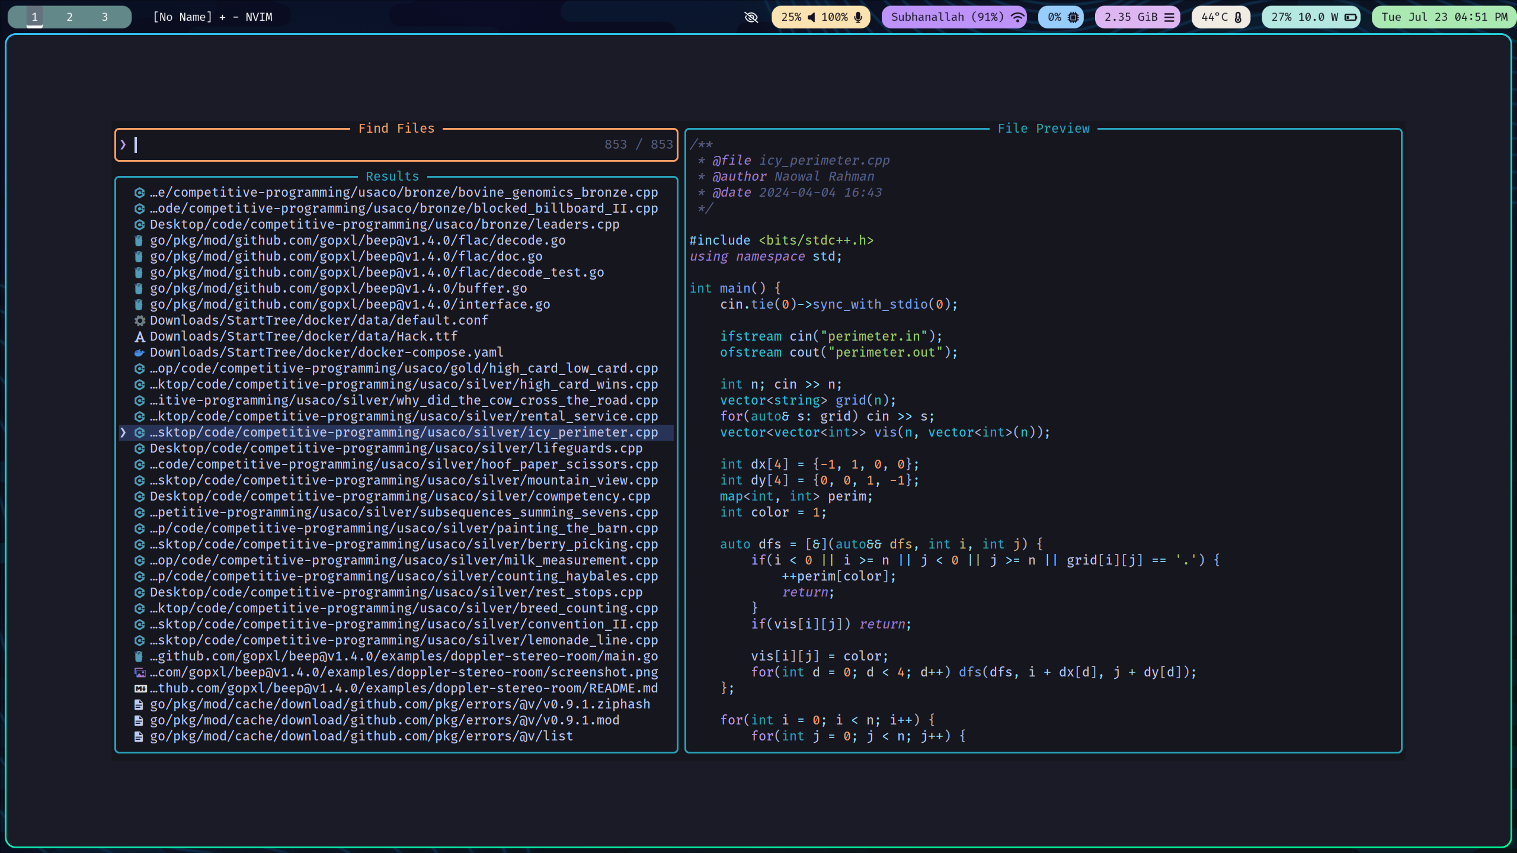
Task: Click the C++ icon beside blocked_billboard_II.cpp
Action: pos(139,209)
